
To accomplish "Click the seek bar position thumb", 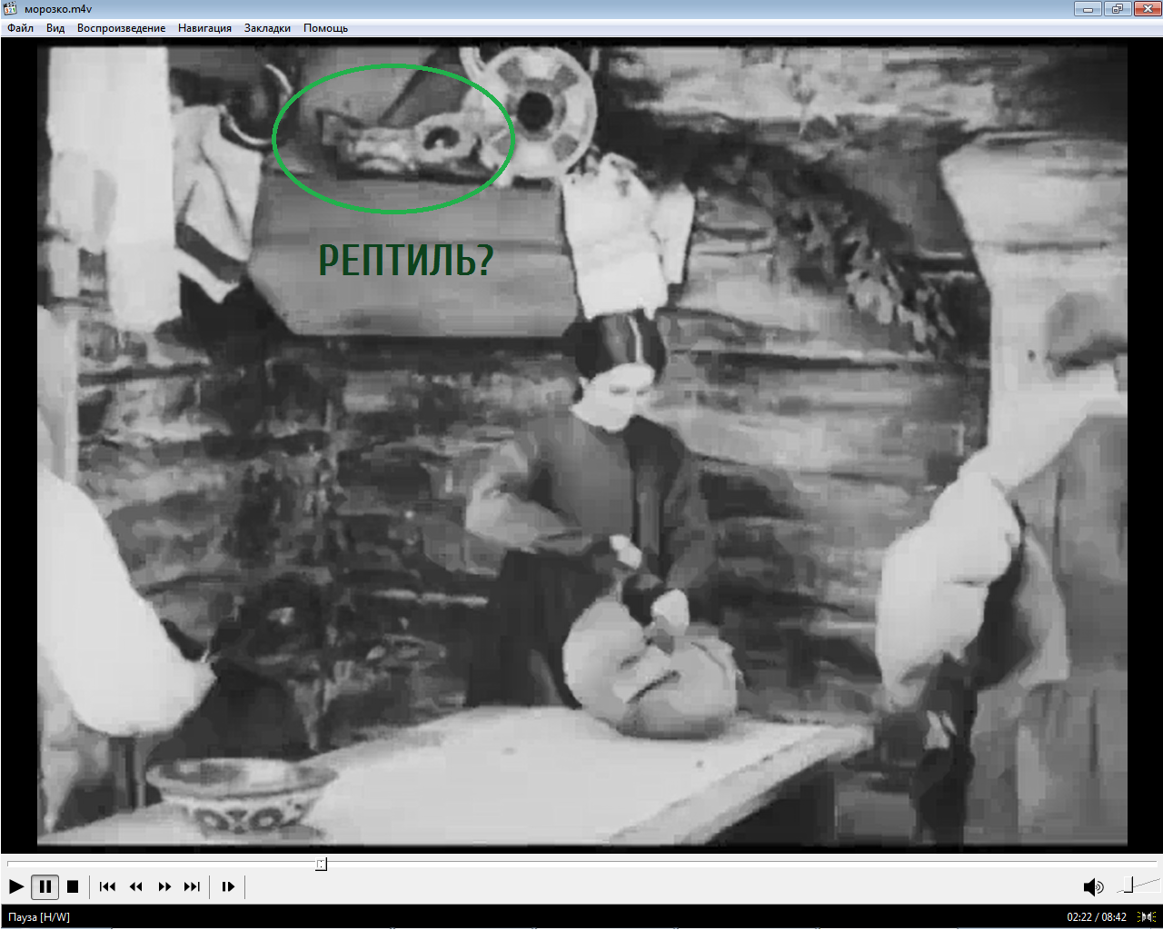I will click(322, 864).
